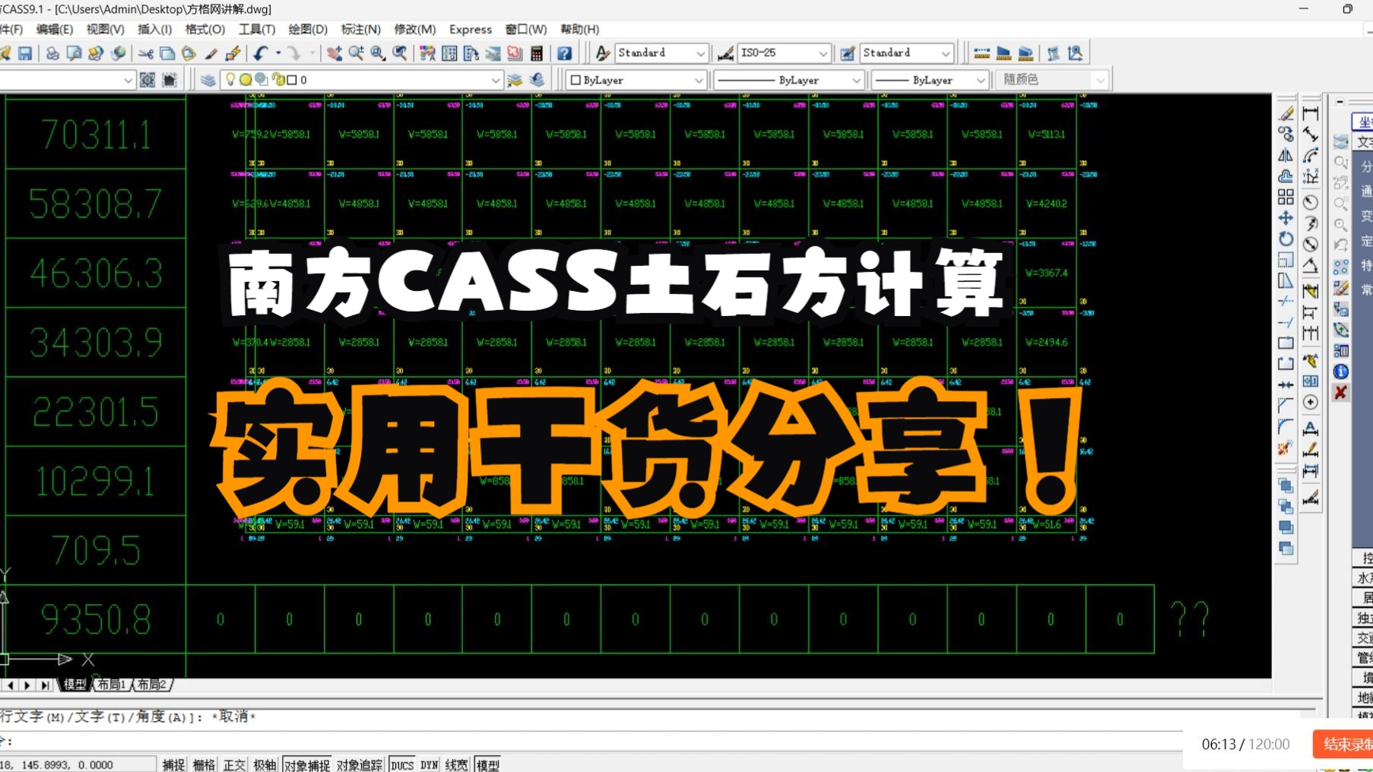This screenshot has height=772, width=1373.
Task: Click the Zoom Previous icon
Action: (400, 53)
